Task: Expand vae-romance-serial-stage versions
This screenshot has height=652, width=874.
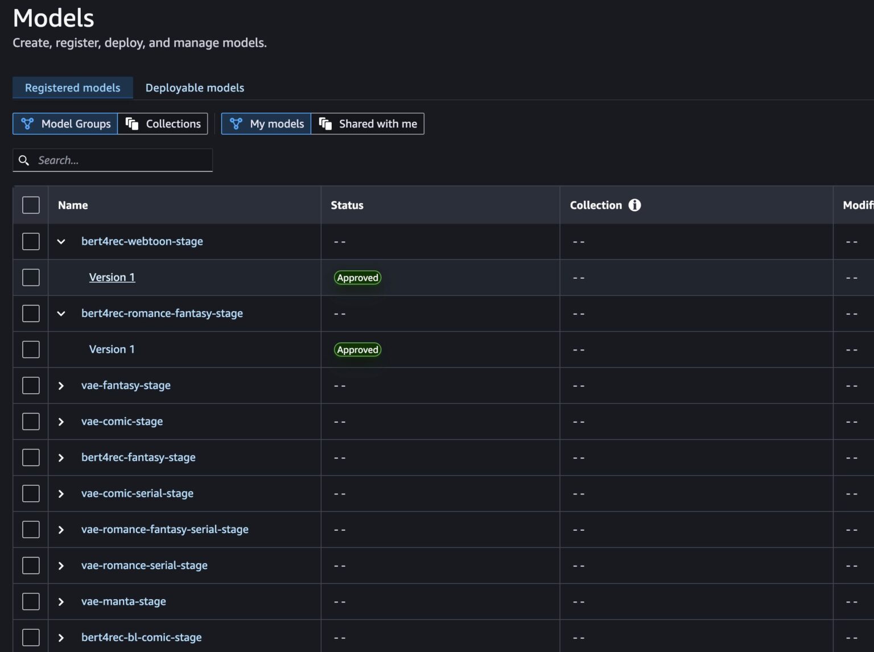Action: [61, 566]
